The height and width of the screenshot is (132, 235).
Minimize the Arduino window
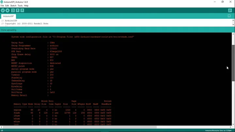[x=215, y=2]
